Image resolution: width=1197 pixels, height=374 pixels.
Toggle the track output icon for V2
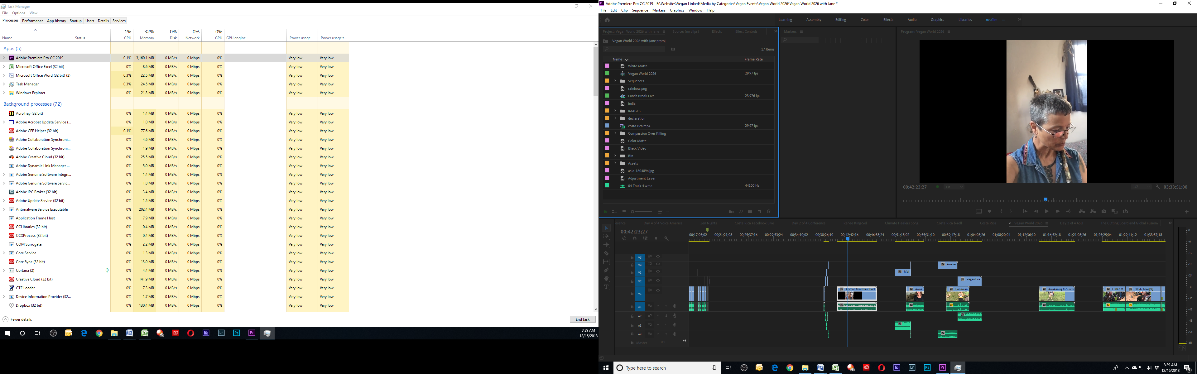(x=658, y=290)
